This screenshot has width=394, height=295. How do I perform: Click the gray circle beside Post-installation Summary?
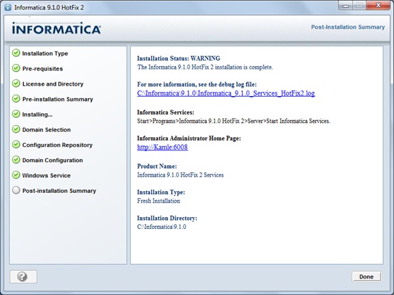pyautogui.click(x=16, y=190)
